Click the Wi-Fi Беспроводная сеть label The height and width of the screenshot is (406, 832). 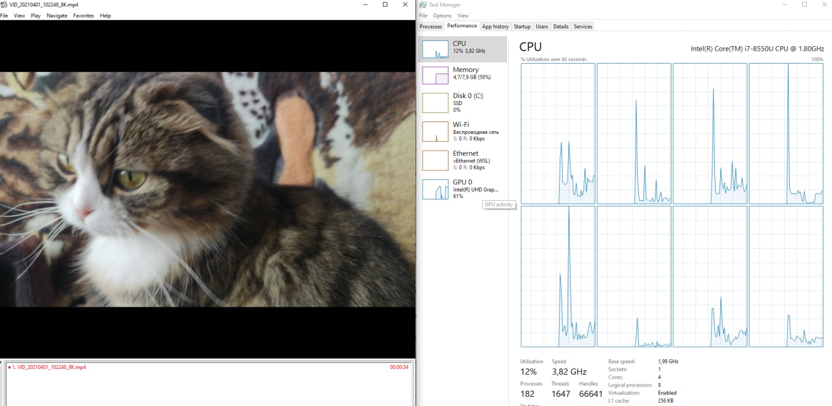coord(476,132)
